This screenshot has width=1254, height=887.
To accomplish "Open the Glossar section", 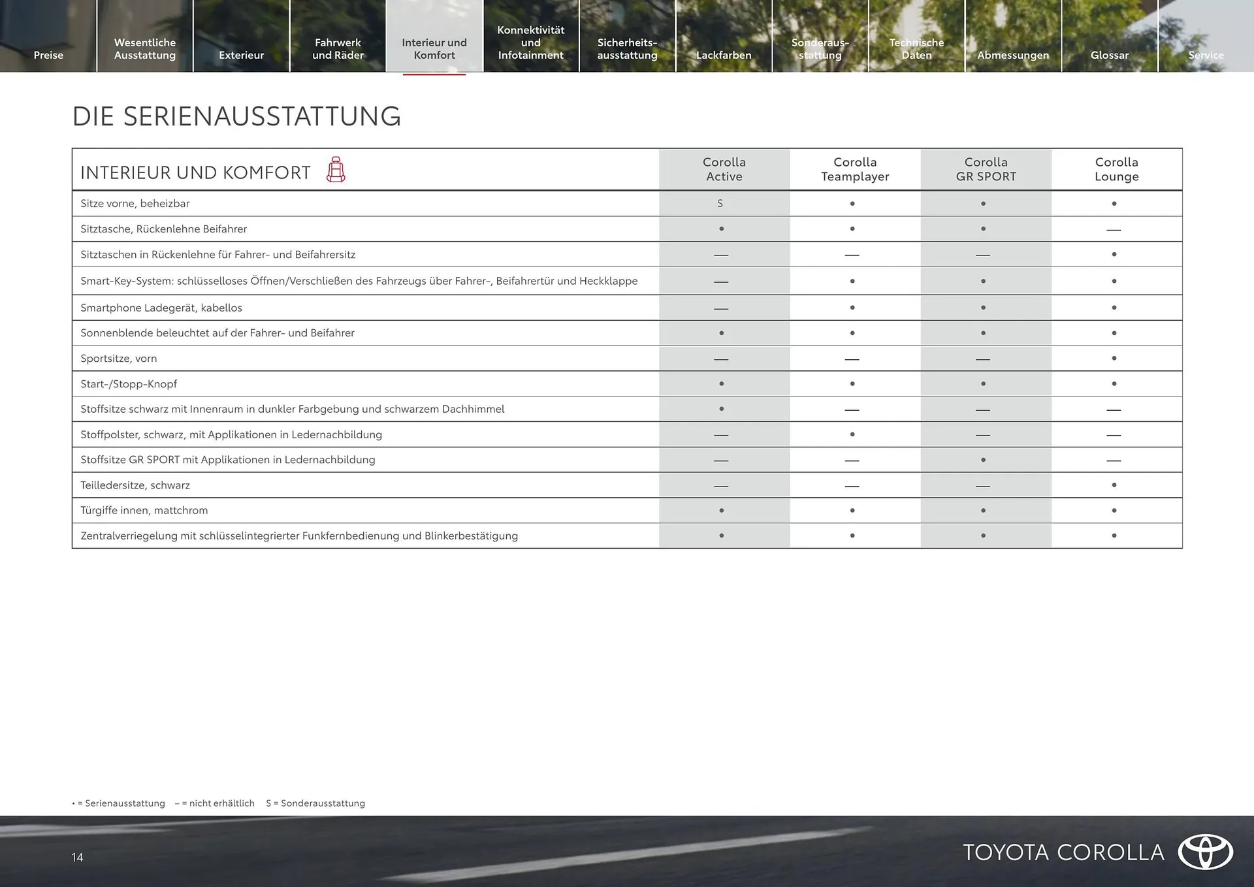I will tap(1109, 55).
